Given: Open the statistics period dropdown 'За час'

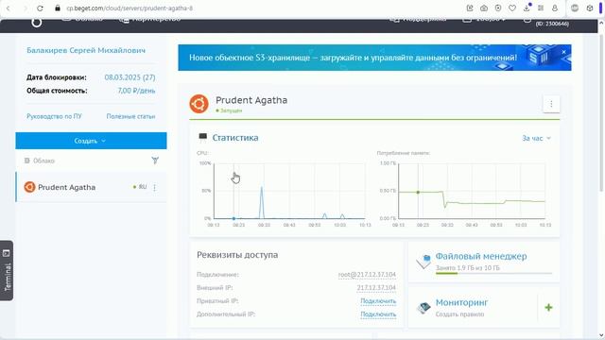Looking at the screenshot, I should (x=536, y=138).
